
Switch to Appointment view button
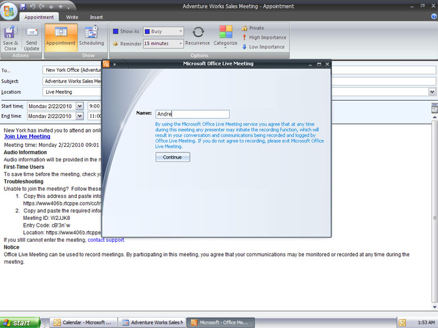click(61, 37)
